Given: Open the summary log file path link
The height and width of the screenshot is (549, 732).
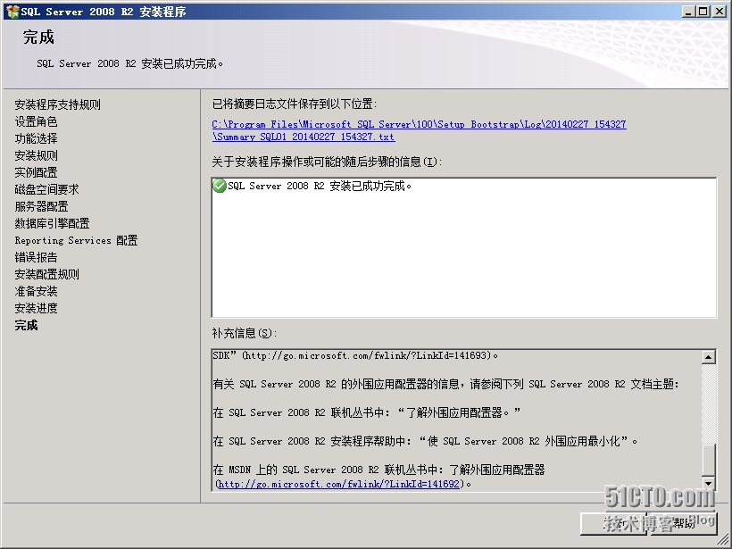Looking at the screenshot, I should pyautogui.click(x=419, y=130).
